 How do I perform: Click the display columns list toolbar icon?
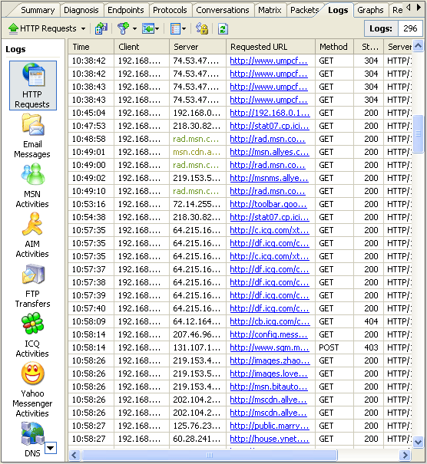coord(175,28)
